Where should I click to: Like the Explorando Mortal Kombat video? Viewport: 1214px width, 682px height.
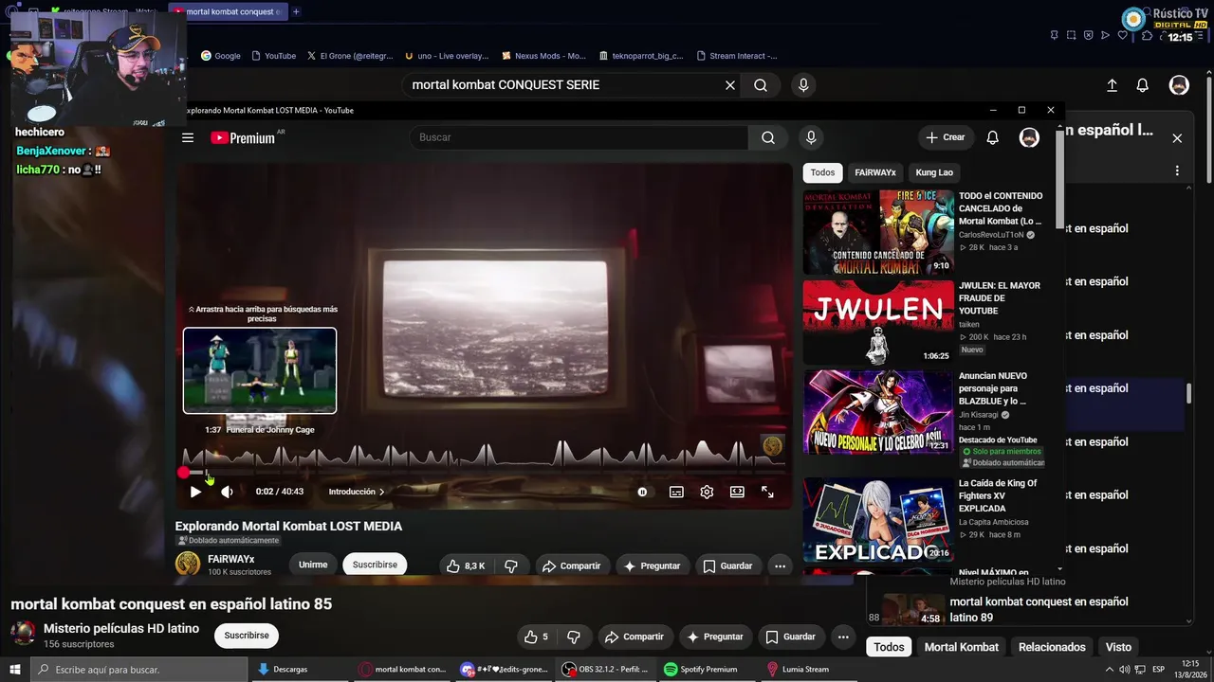coord(466,565)
